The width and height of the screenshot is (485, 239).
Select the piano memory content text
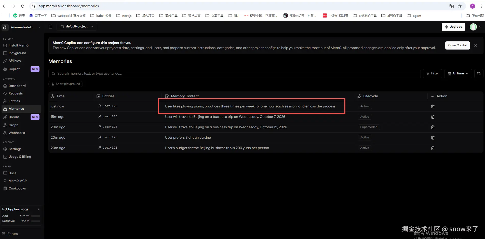click(250, 106)
